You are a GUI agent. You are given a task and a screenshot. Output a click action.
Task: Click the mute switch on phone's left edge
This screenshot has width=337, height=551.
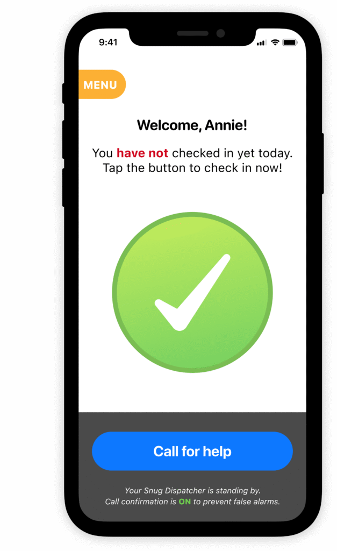coord(63,93)
